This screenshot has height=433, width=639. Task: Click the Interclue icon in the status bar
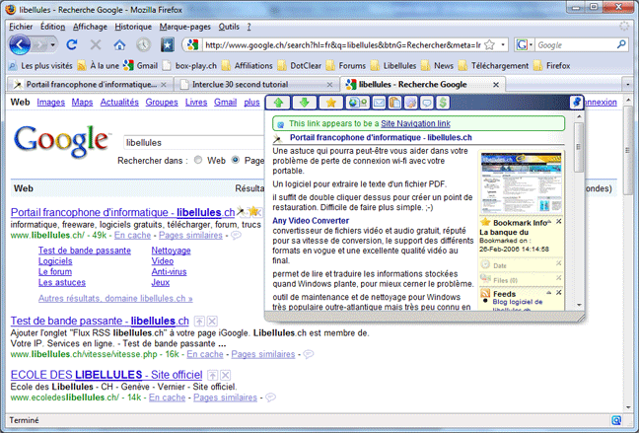click(616, 420)
